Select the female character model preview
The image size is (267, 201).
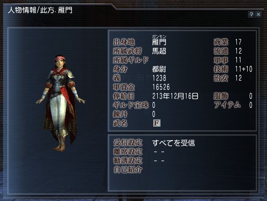(x=60, y=103)
